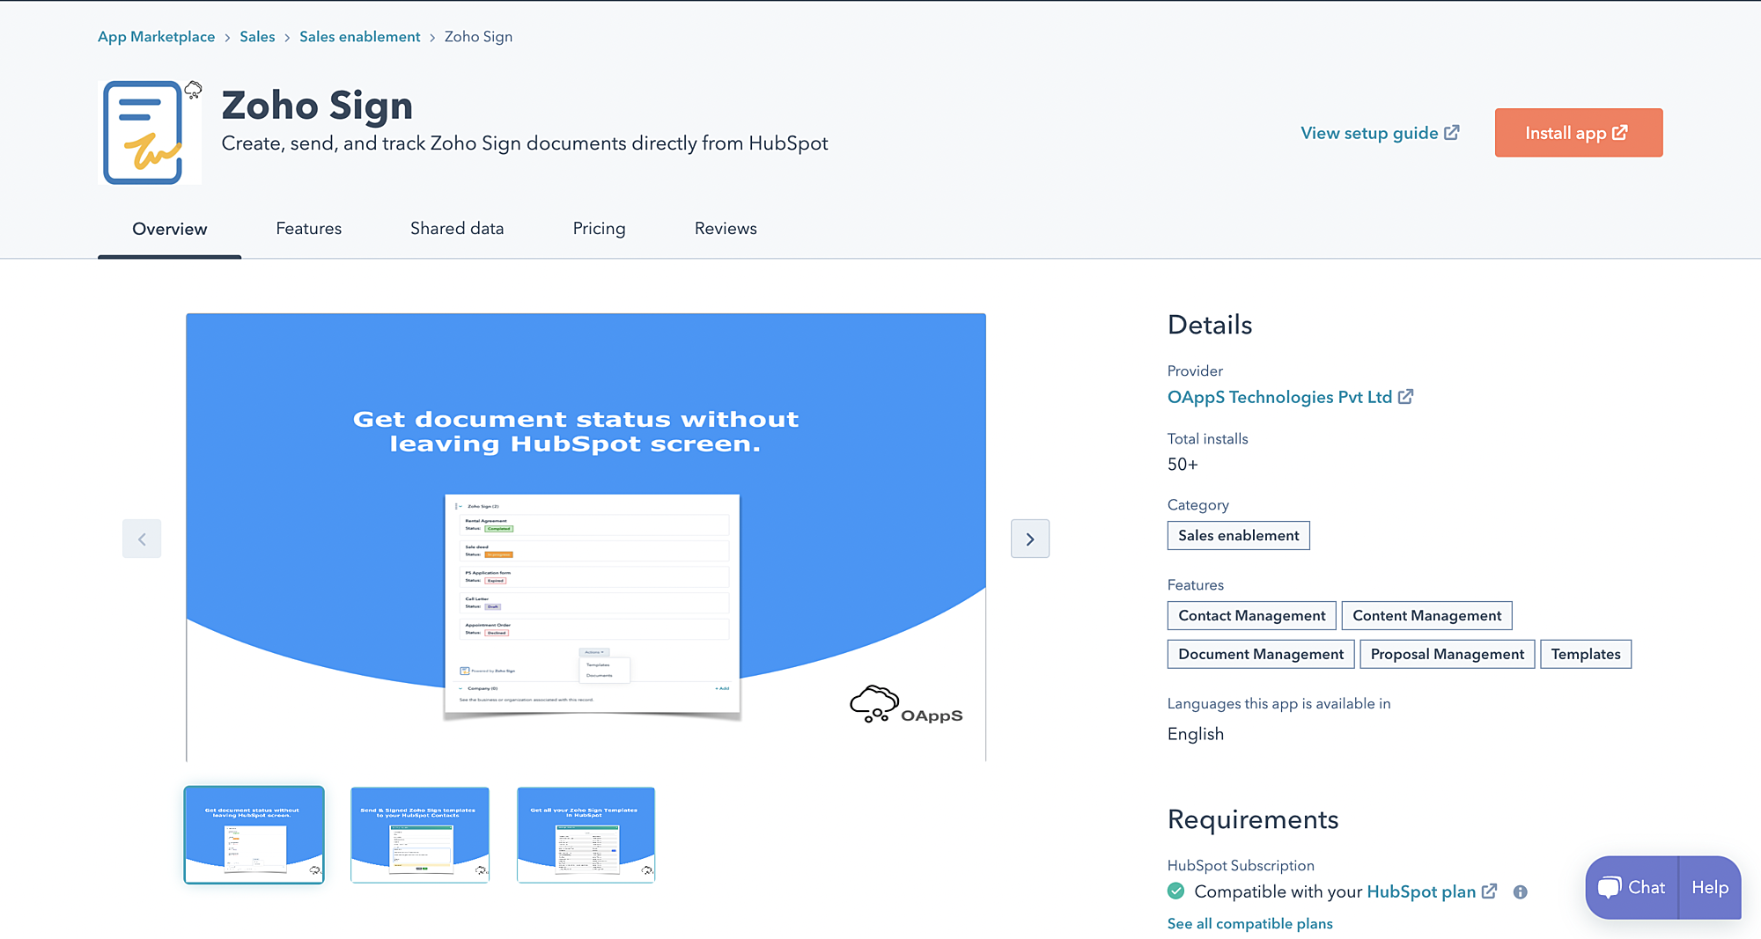Click the Install app button
The height and width of the screenshot is (939, 1761).
pyautogui.click(x=1579, y=133)
